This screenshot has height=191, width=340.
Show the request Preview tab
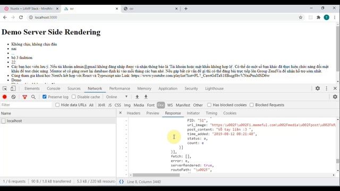click(x=152, y=113)
